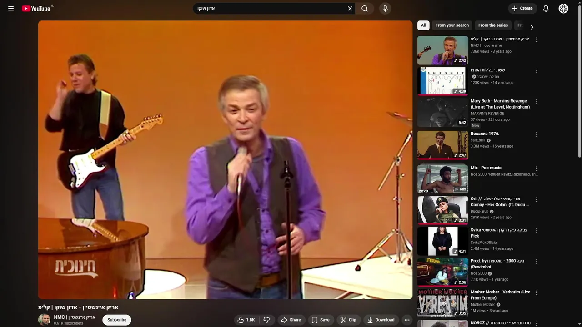Open Mother Mother - Verbatim title

[x=500, y=295]
